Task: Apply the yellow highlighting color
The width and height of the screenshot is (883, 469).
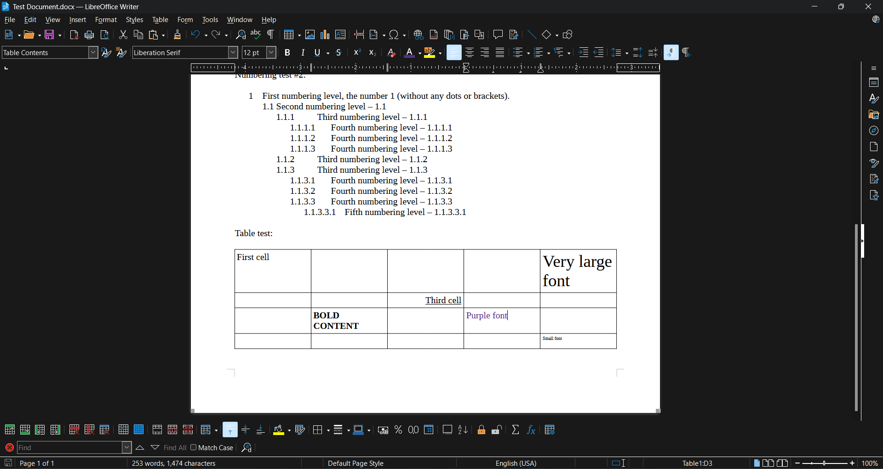Action: pos(430,53)
